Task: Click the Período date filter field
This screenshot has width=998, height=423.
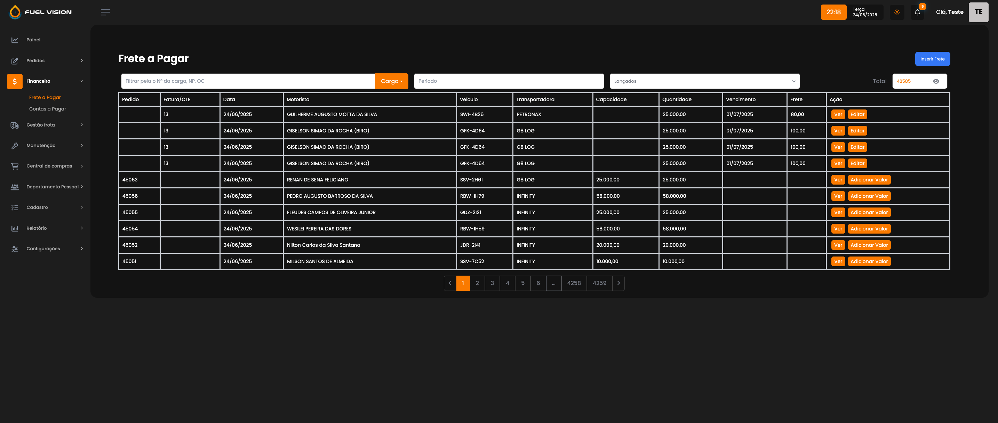Action: pyautogui.click(x=508, y=81)
